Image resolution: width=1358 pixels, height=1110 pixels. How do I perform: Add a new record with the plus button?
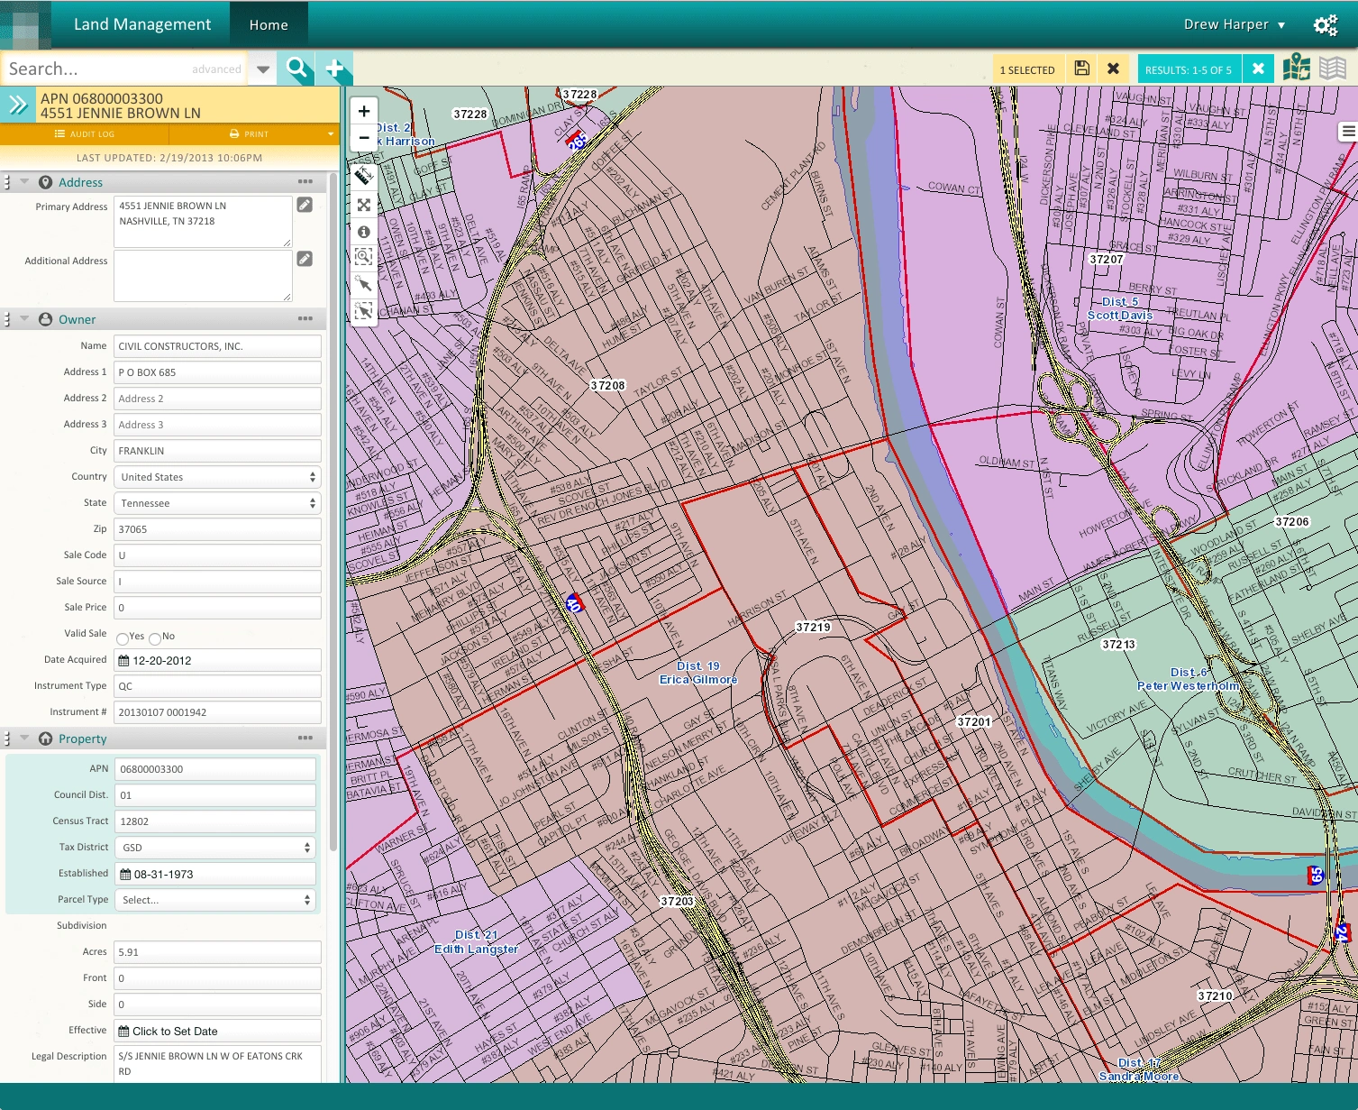point(334,69)
